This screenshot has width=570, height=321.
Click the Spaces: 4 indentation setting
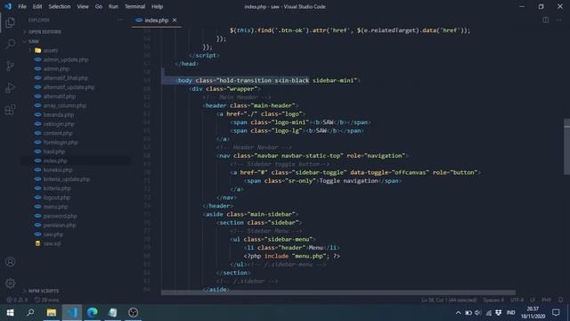click(493, 300)
